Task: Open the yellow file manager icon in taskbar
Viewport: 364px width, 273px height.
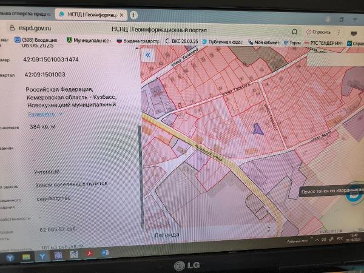Action: point(26,257)
